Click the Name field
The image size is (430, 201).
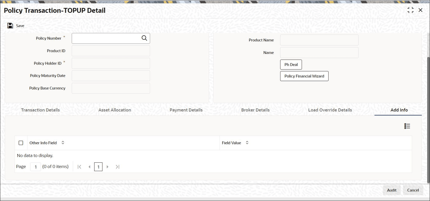coord(319,53)
